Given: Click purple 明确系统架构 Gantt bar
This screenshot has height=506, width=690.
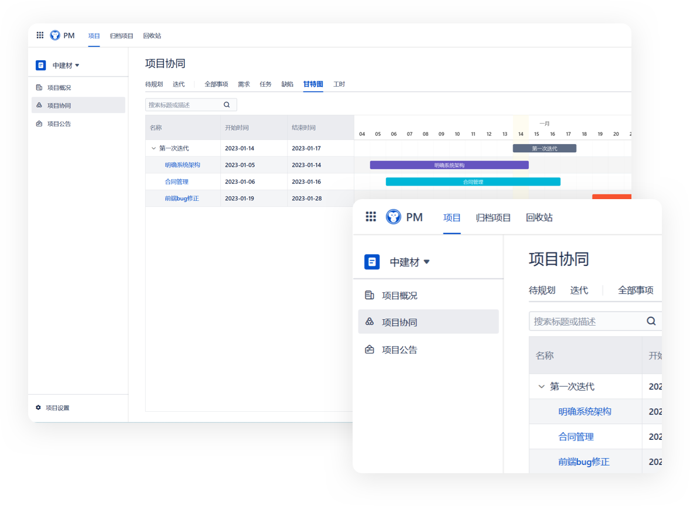Looking at the screenshot, I should click(449, 165).
